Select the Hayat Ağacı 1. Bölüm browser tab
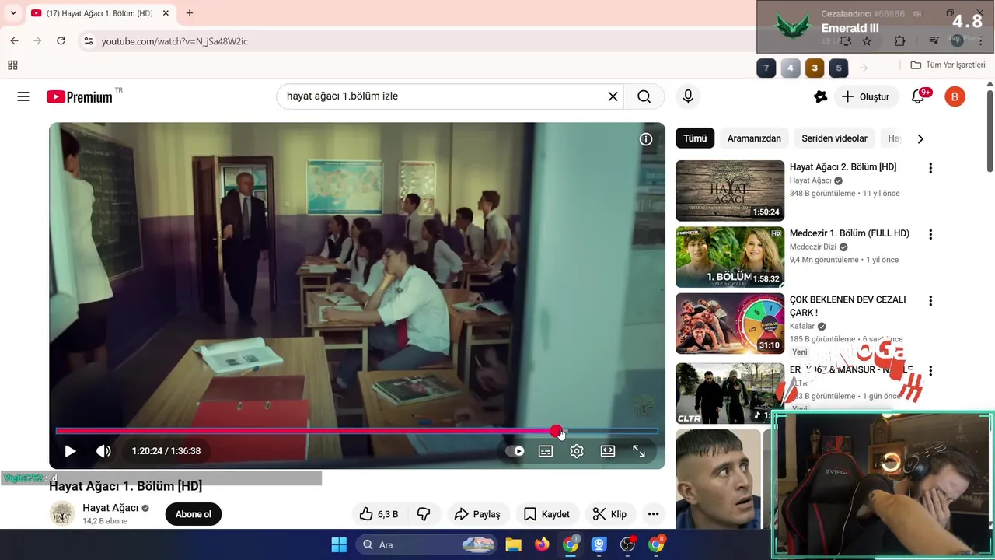The width and height of the screenshot is (995, 560). click(x=99, y=13)
